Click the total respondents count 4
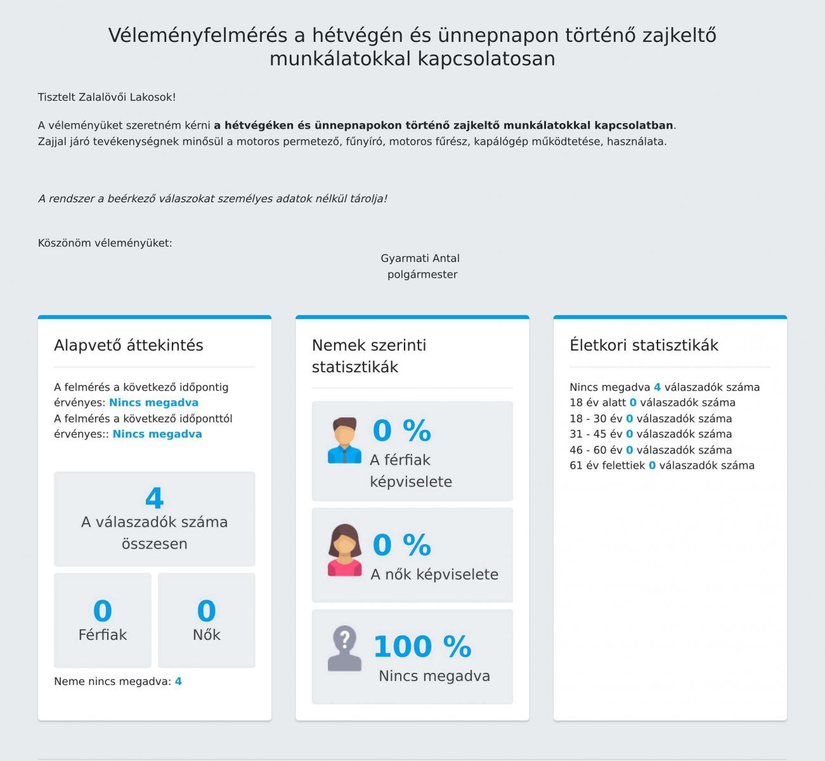 (154, 498)
